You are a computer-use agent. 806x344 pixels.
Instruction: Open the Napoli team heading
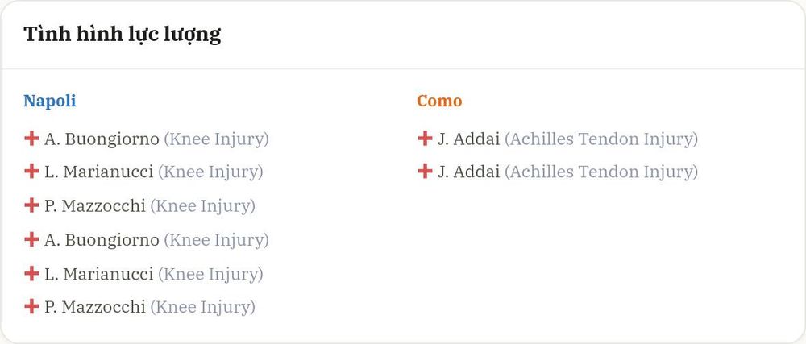coord(50,102)
